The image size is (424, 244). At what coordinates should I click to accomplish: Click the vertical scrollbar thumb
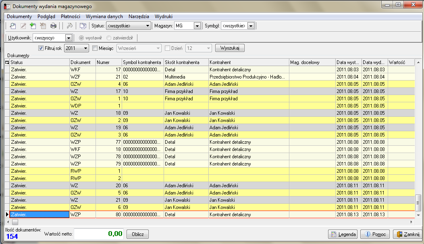418,203
